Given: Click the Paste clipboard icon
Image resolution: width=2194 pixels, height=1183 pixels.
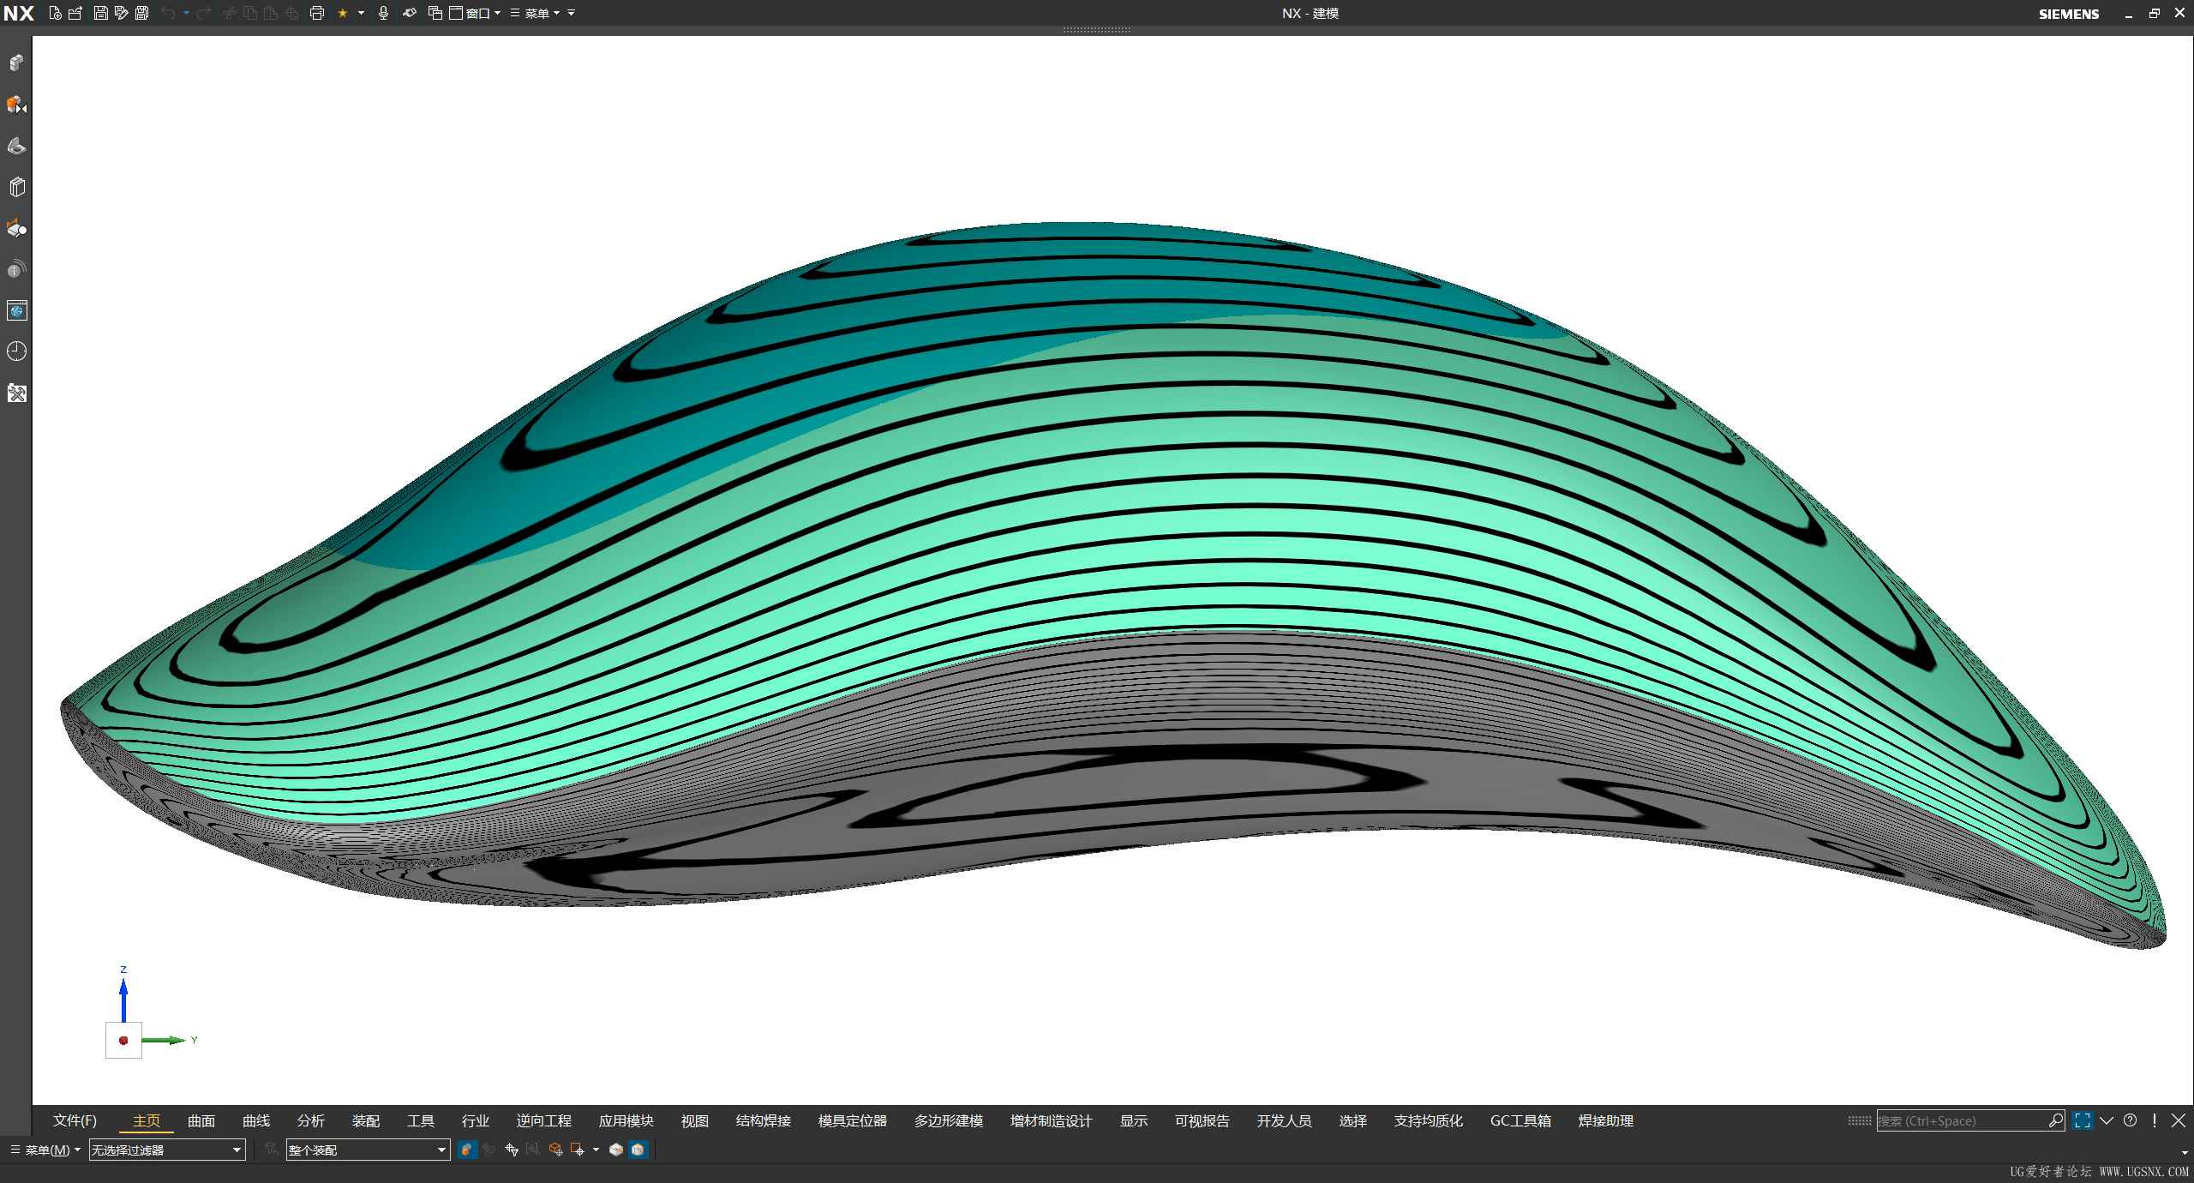Looking at the screenshot, I should point(270,13).
